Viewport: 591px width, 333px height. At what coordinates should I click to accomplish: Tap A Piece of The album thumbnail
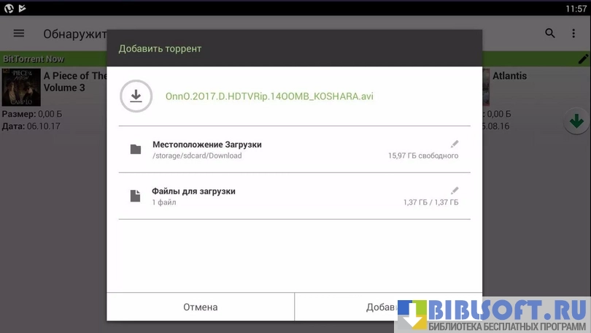(21, 88)
